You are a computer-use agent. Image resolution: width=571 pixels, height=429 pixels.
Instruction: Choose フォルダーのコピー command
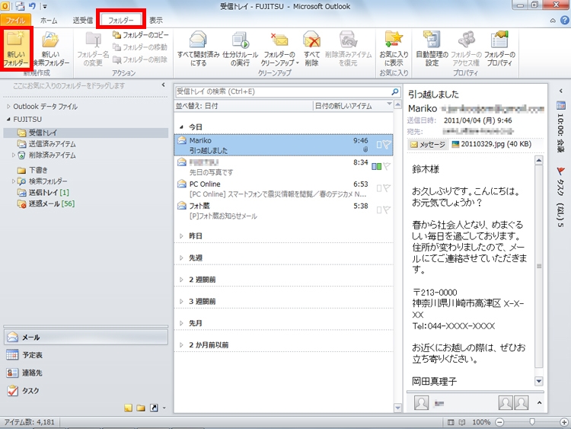[141, 35]
